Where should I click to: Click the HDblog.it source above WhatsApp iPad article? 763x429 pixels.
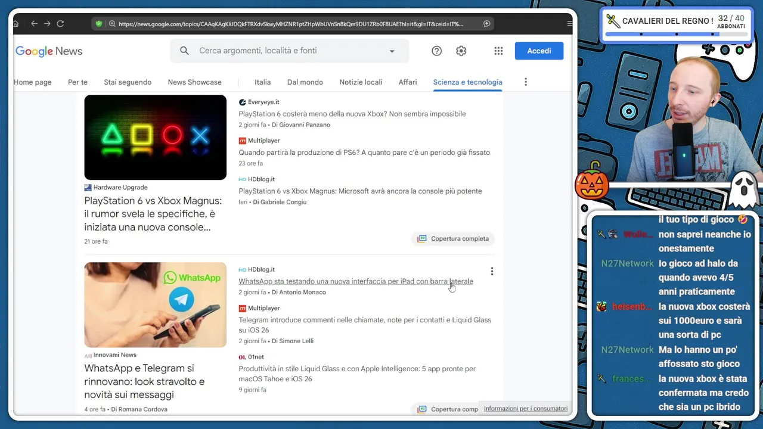tap(257, 269)
